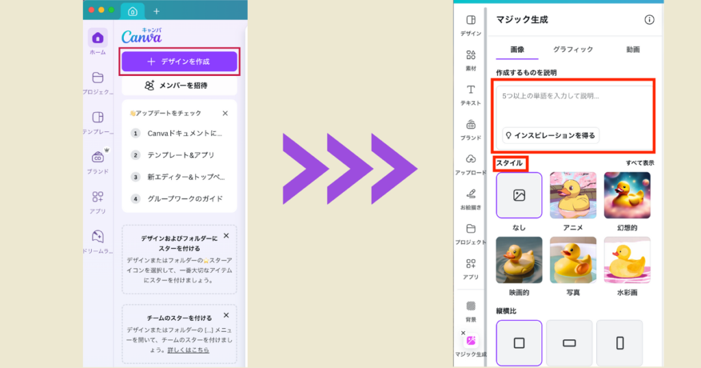701x368 pixels.
Task: Choose the アニメ style duck thumbnail
Action: [573, 195]
